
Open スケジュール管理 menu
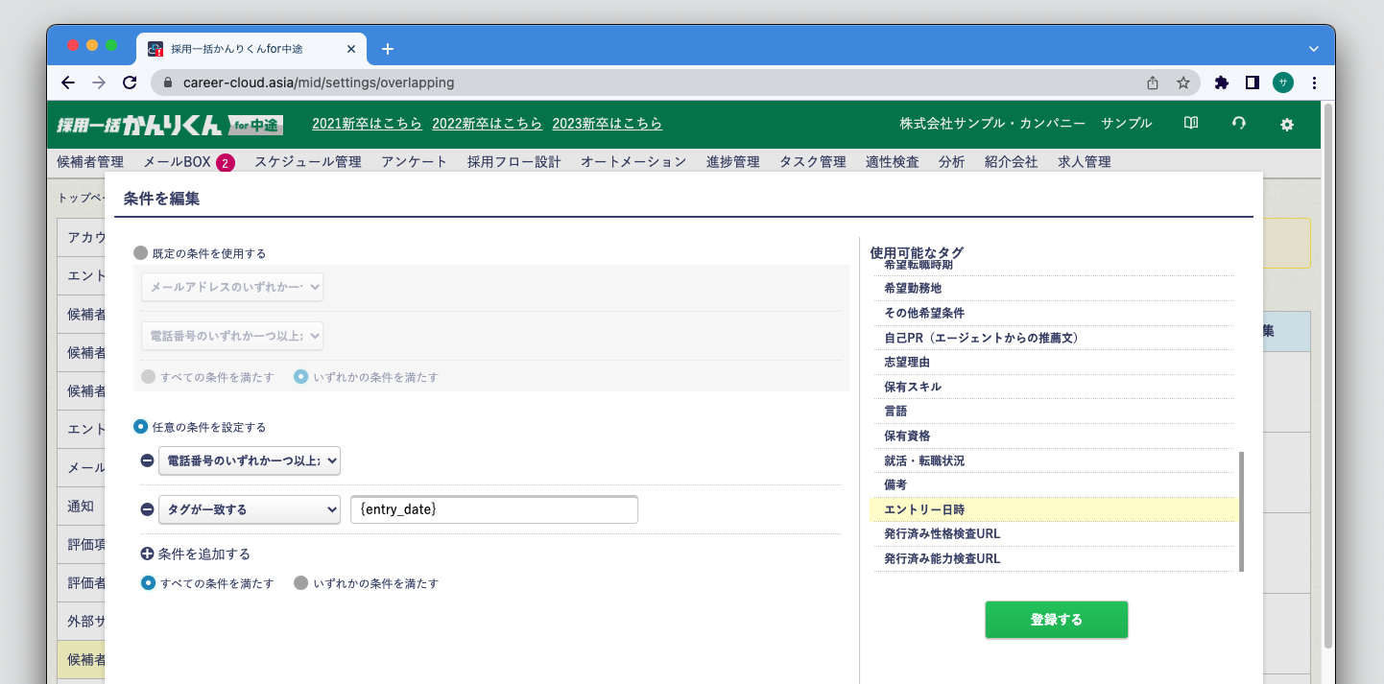[x=308, y=162]
